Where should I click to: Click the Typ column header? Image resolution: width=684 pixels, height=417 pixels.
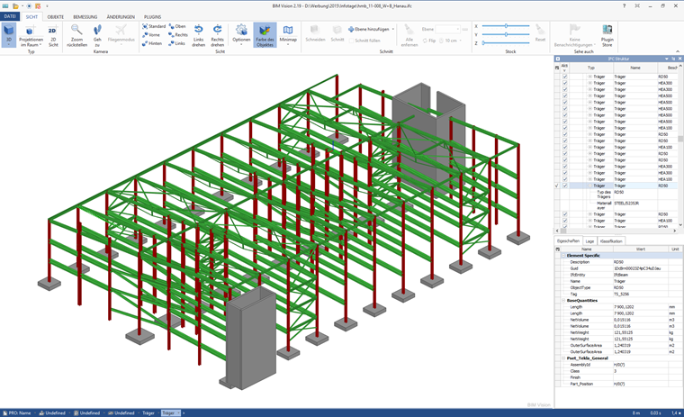(591, 68)
